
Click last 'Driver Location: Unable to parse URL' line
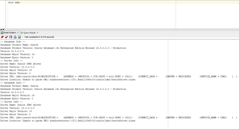pyautogui.click(x=68, y=121)
